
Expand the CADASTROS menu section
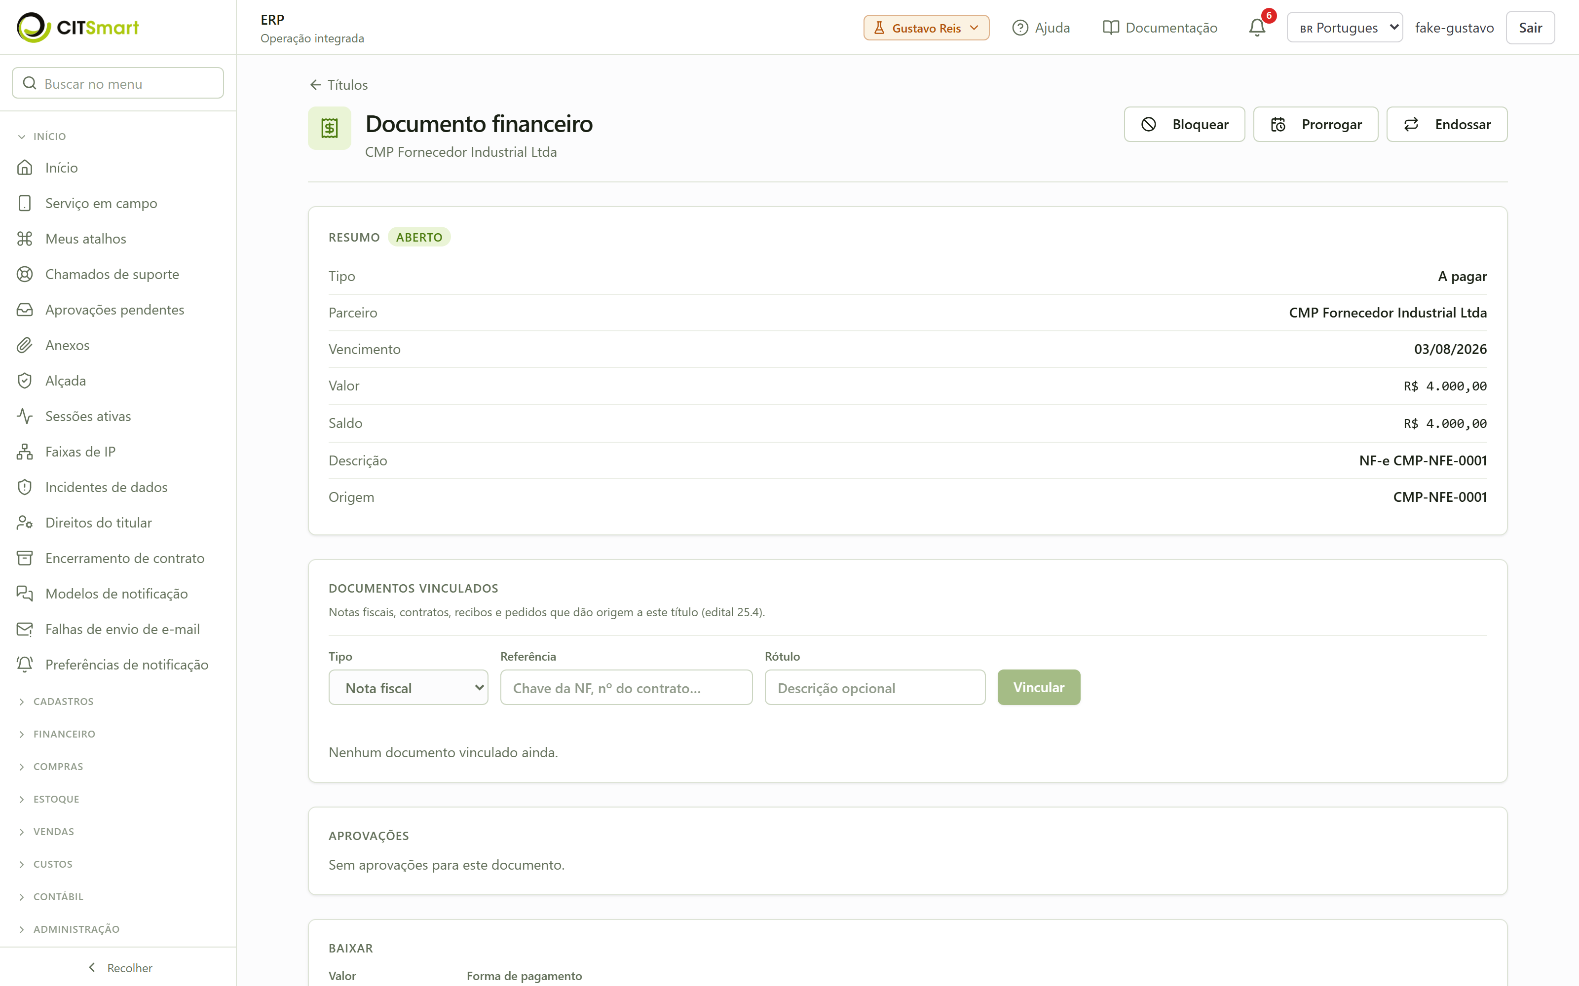(56, 702)
